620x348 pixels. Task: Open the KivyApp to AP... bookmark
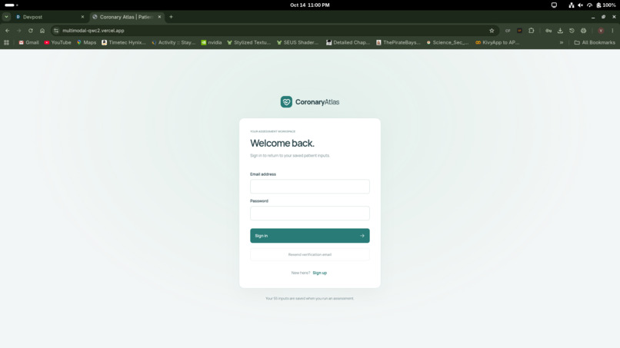[497, 42]
